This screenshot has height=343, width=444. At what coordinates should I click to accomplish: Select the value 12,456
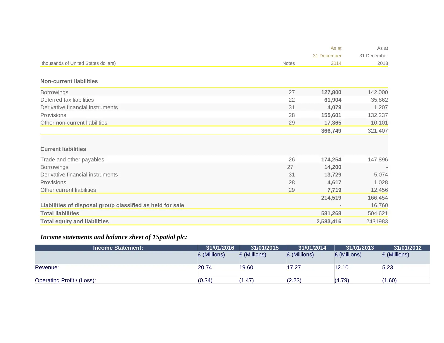click(379, 190)
